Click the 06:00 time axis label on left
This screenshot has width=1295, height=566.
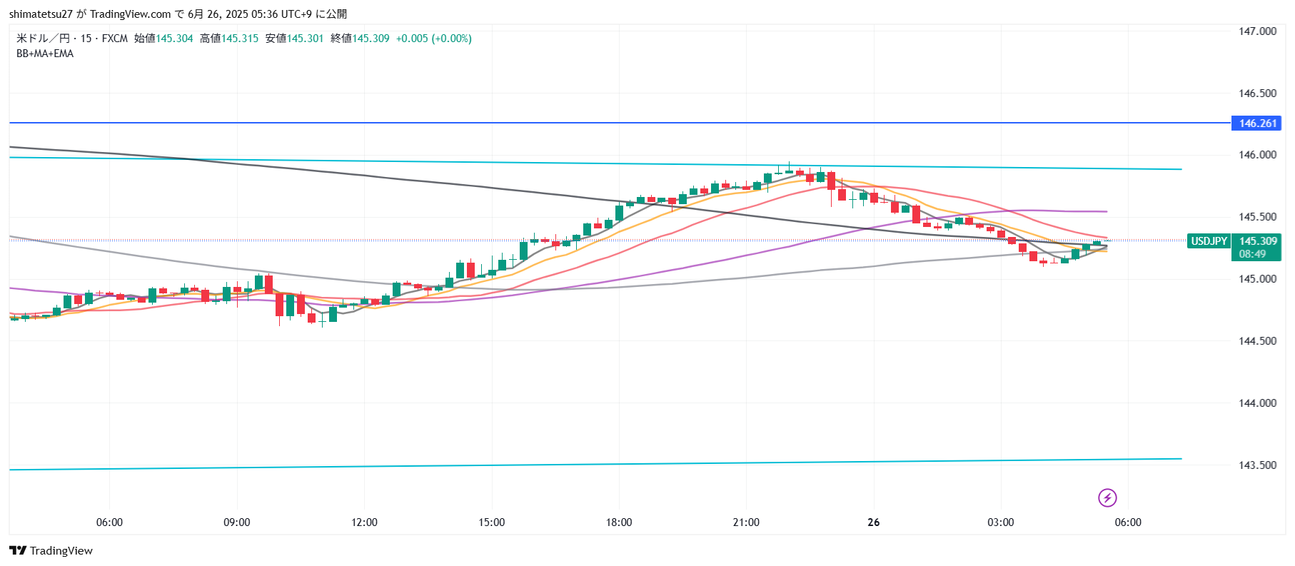[x=109, y=522]
